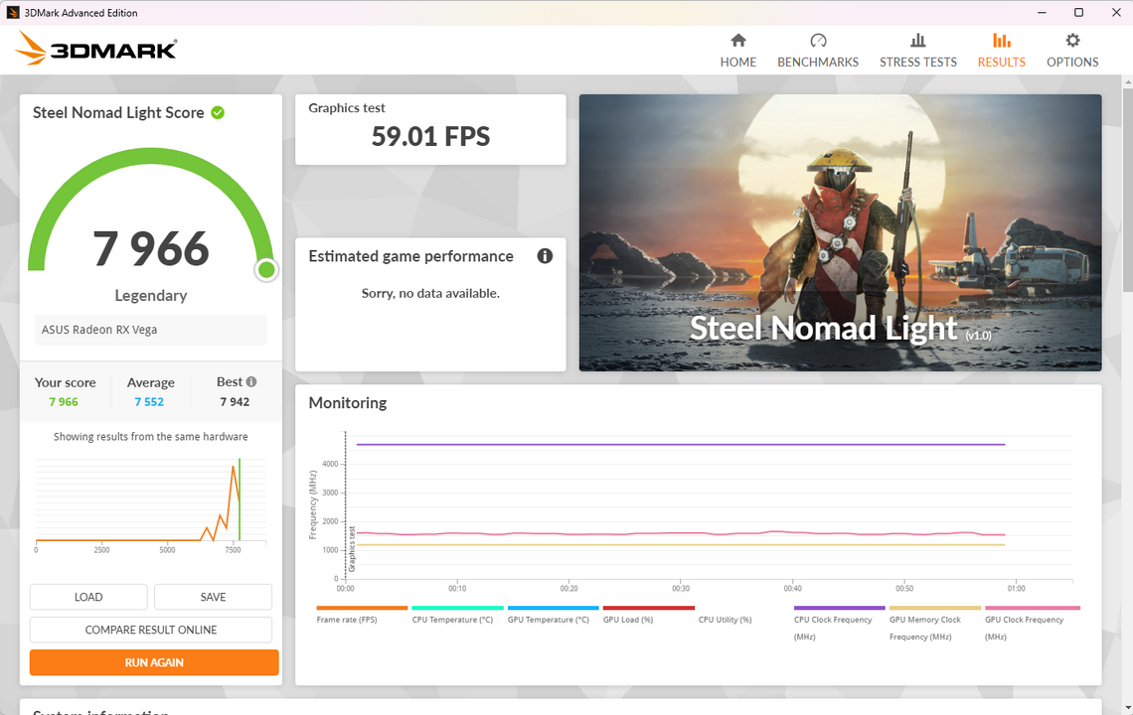Expand the System information section
The height and width of the screenshot is (715, 1133).
[99, 712]
